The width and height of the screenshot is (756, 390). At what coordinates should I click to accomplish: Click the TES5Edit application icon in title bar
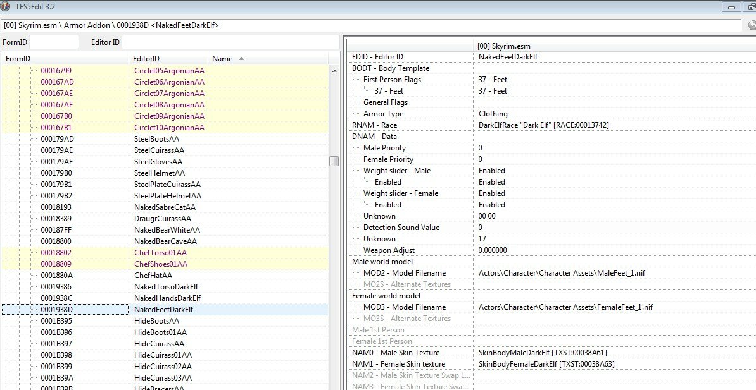pyautogui.click(x=6, y=7)
